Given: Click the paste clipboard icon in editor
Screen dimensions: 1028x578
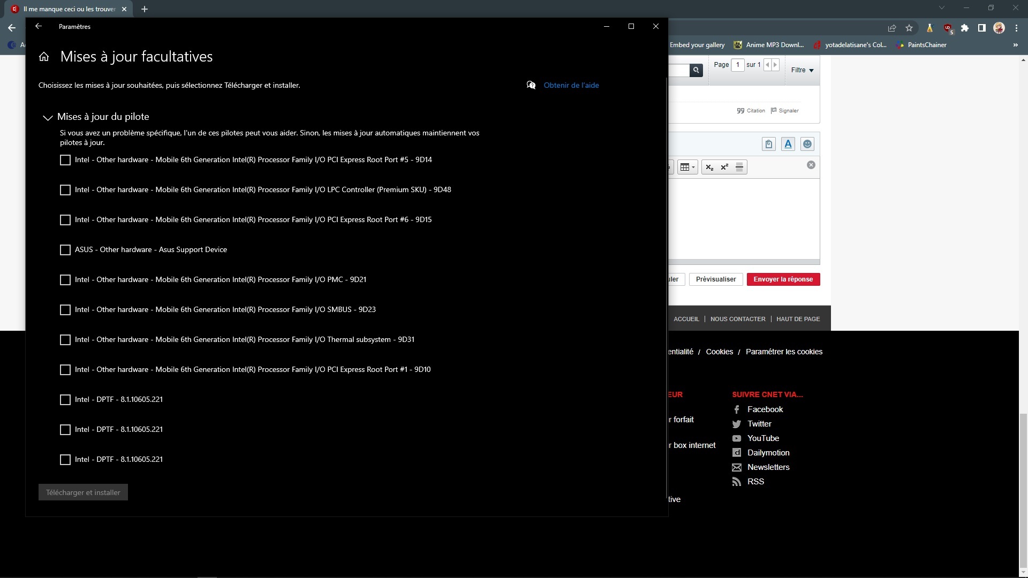Looking at the screenshot, I should (769, 144).
